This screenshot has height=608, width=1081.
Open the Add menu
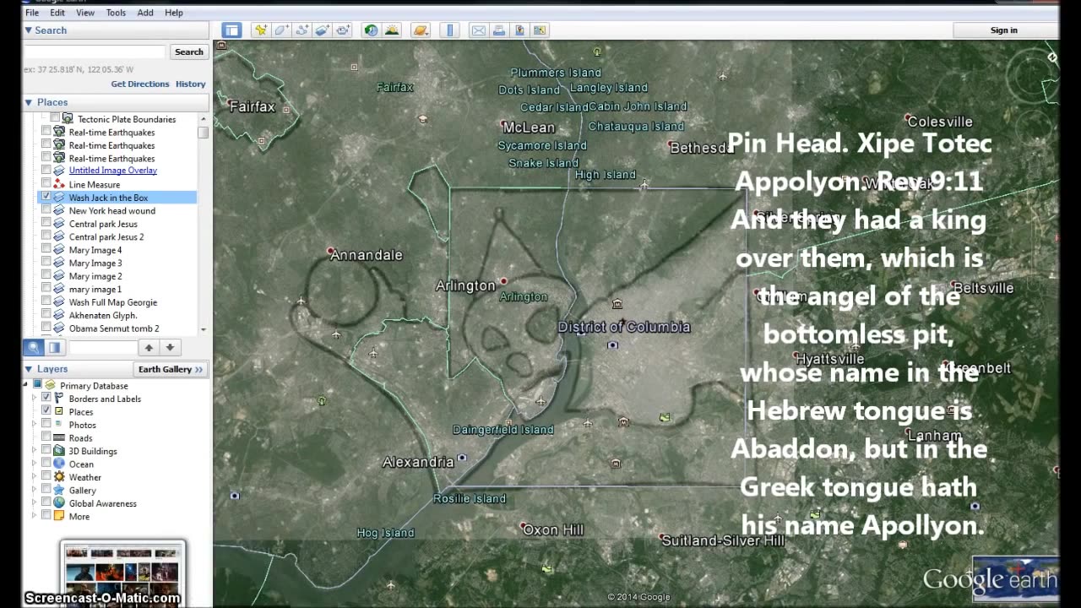coord(145,13)
